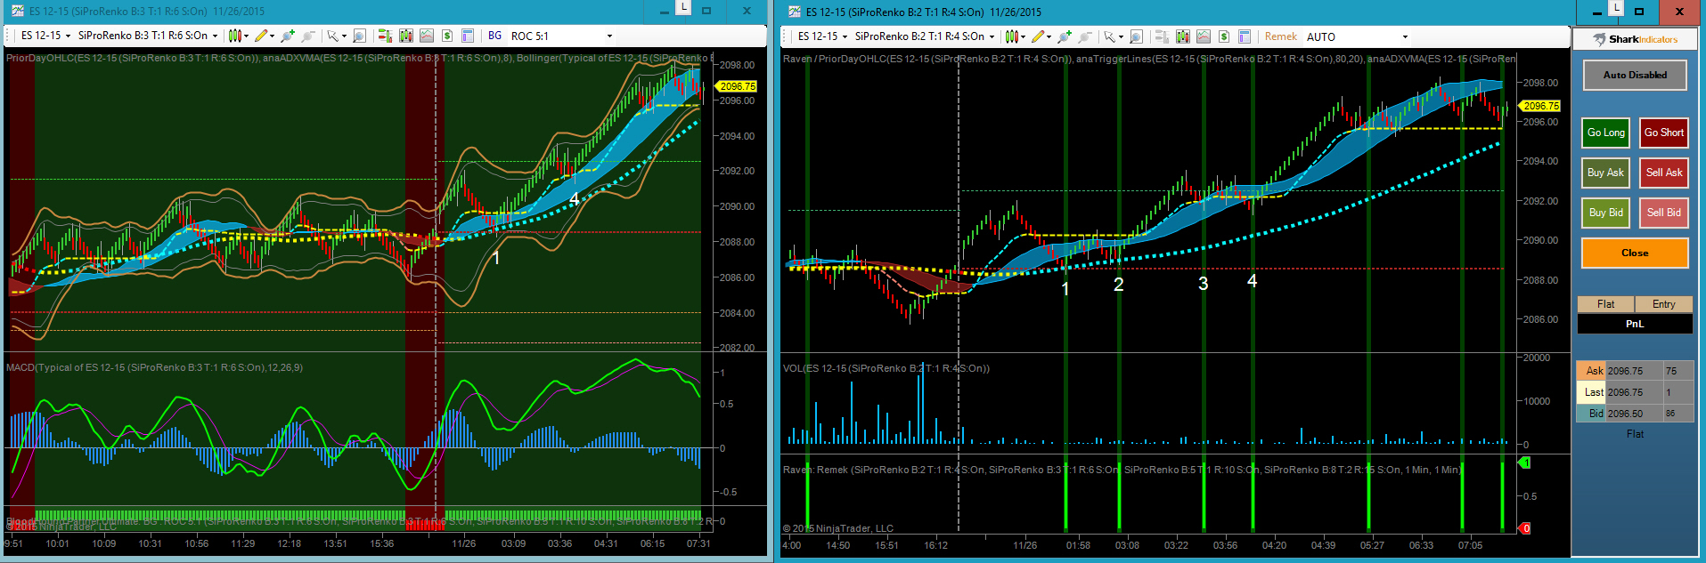Image resolution: width=1706 pixels, height=563 pixels.
Task: Toggle the Remek button in right chart toolbar
Action: click(1281, 36)
